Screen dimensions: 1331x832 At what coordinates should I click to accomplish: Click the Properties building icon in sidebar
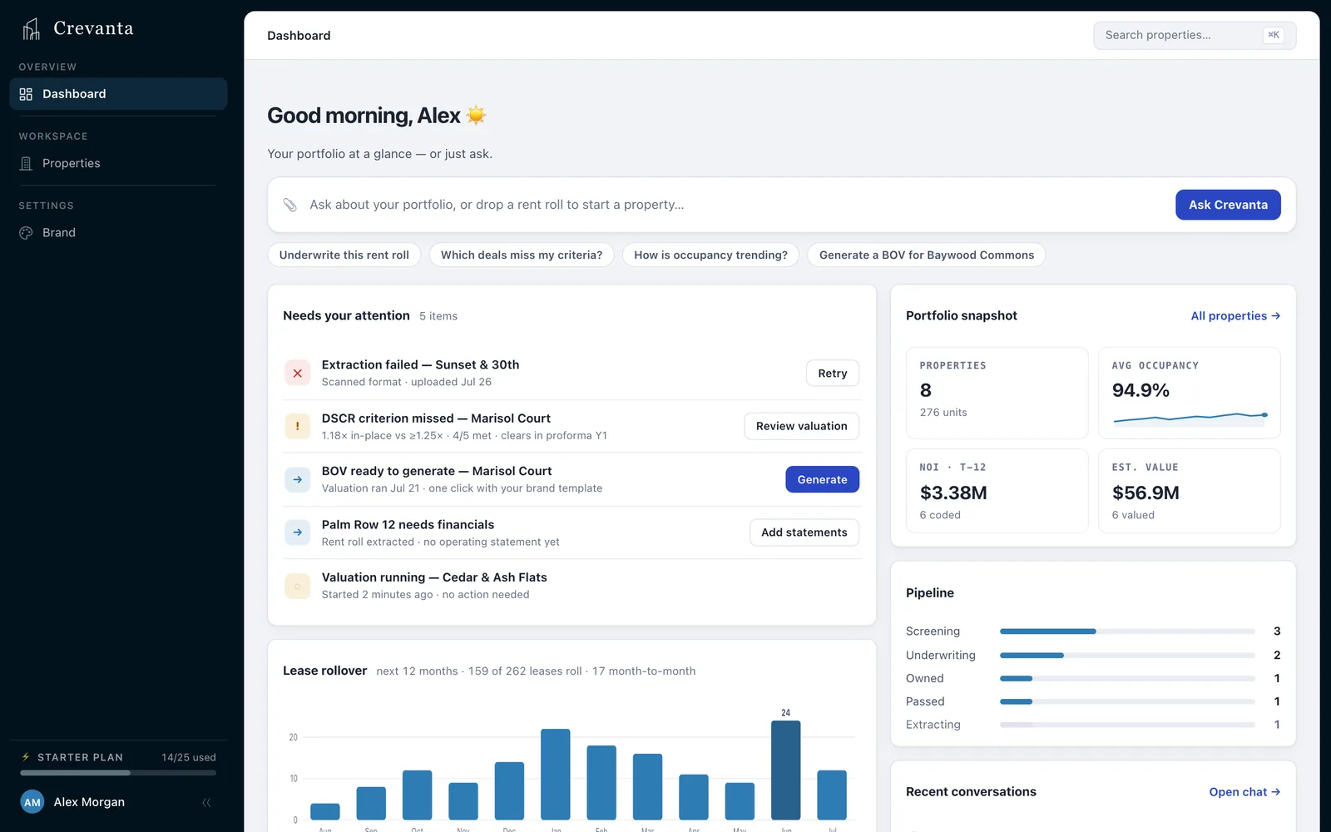pyautogui.click(x=26, y=163)
